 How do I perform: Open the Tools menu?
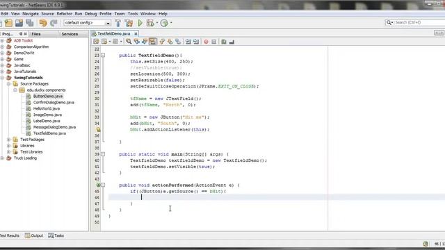(133, 14)
